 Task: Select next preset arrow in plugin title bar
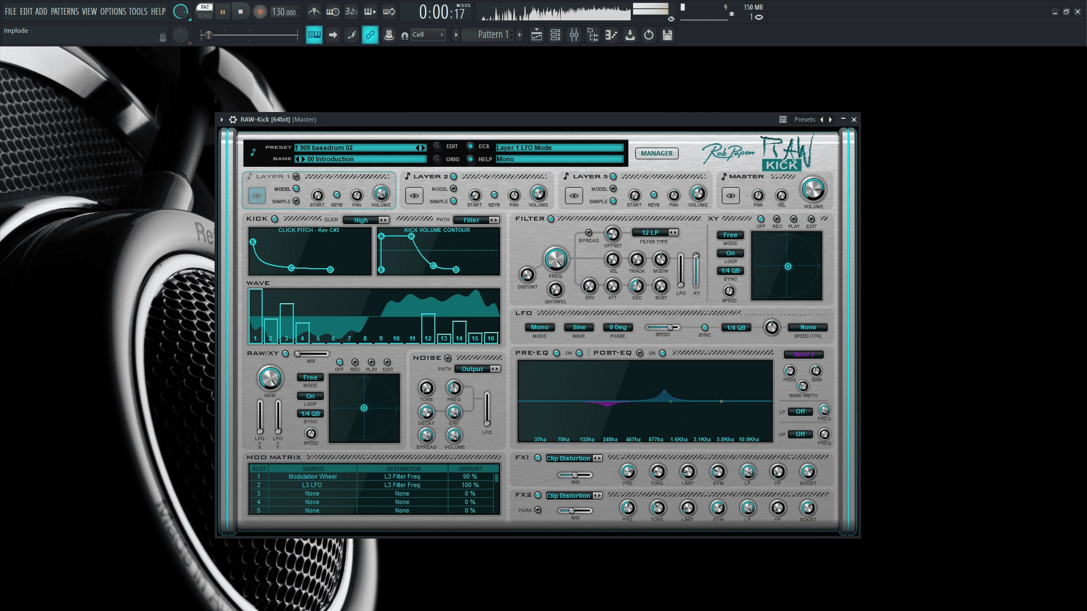[831, 119]
